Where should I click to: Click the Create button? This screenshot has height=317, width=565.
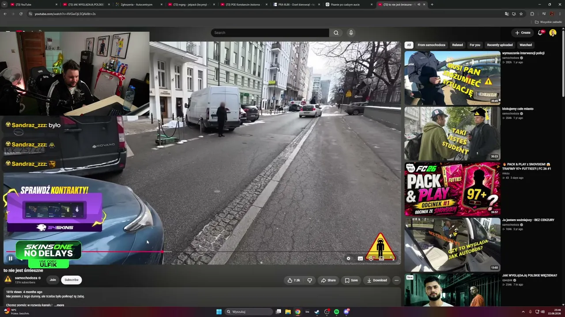click(x=523, y=33)
